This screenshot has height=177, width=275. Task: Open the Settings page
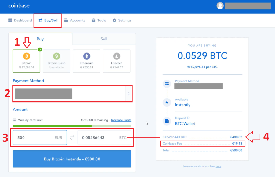tap(122, 20)
